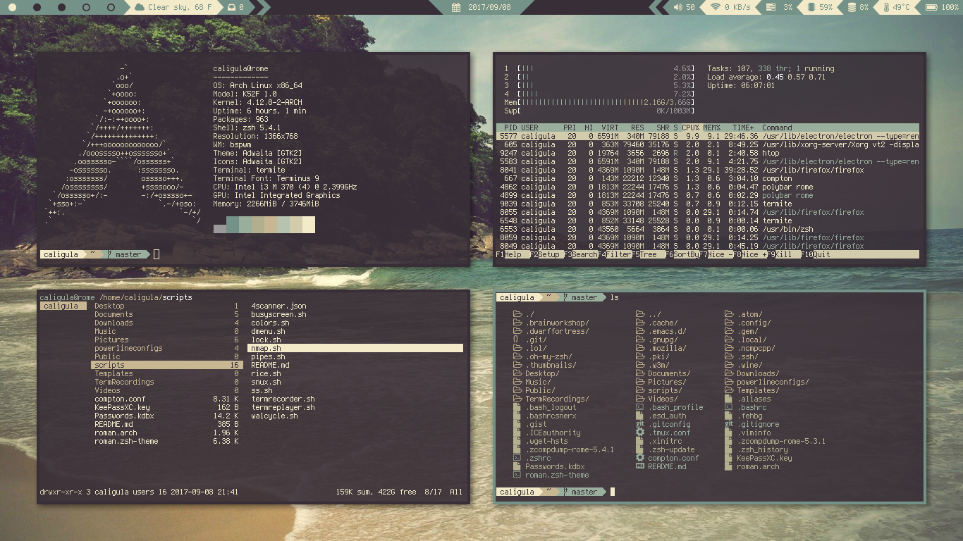This screenshot has height=541, width=963.
Task: Click the git icon beside .gitignore
Action: coord(728,424)
